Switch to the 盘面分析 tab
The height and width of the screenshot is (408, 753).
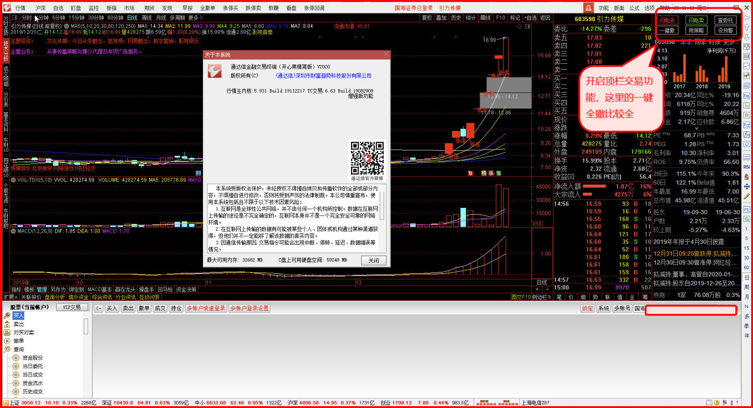pos(55,297)
